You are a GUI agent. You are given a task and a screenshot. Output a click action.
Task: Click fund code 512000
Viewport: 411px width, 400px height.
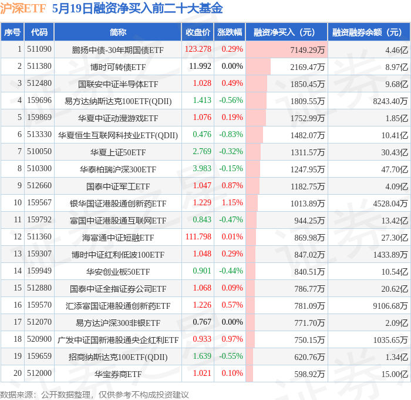coord(39,374)
